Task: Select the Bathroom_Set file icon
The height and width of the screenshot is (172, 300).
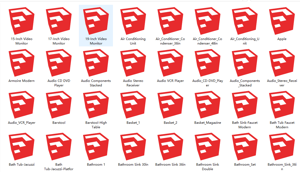Action: [x=245, y=146]
